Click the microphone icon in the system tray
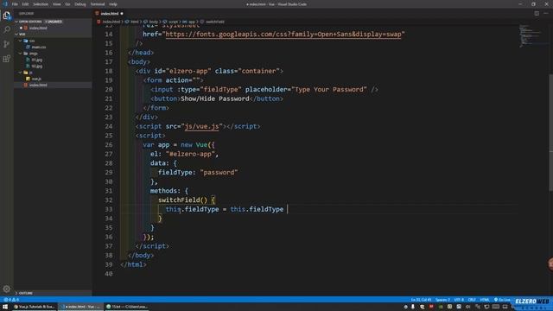Screen dimensions: 553x311 pyautogui.click(x=413, y=307)
